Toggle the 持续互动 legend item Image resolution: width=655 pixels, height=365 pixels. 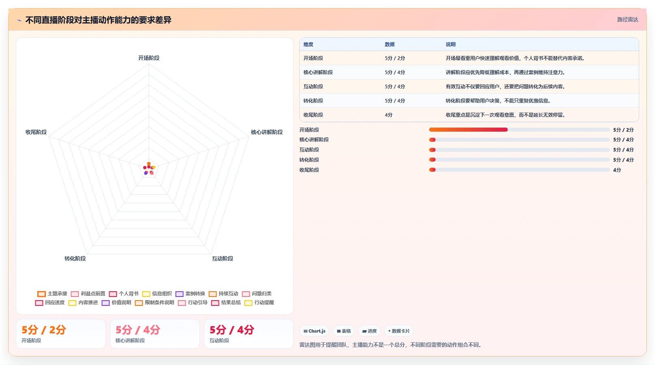[223, 294]
